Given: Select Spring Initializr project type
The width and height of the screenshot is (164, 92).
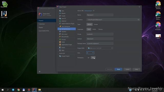Looking at the screenshot, I should [67, 29].
